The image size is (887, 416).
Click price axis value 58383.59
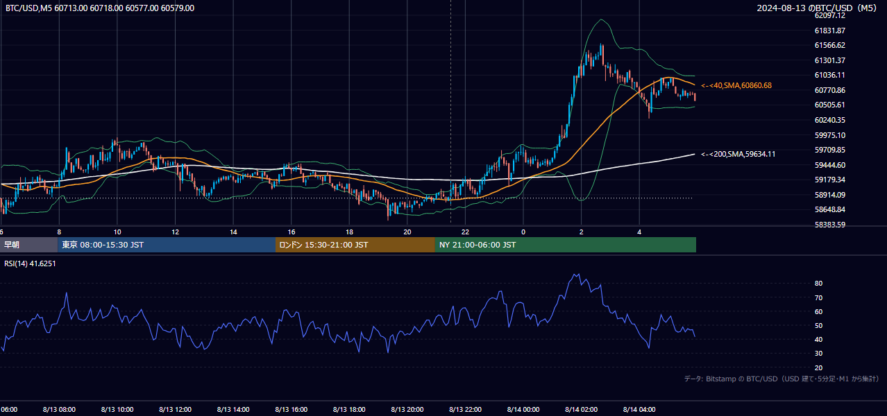tap(830, 225)
